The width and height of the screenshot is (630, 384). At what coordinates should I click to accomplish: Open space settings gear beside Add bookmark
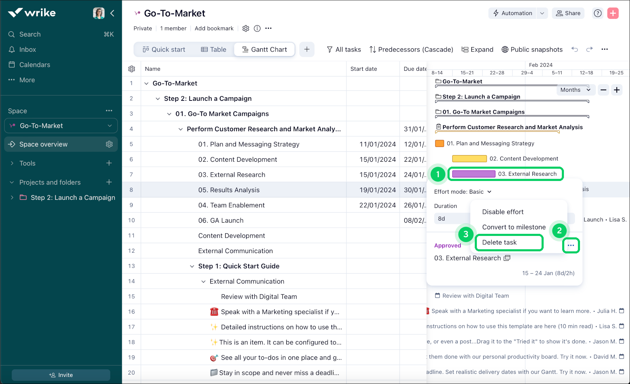tap(246, 28)
